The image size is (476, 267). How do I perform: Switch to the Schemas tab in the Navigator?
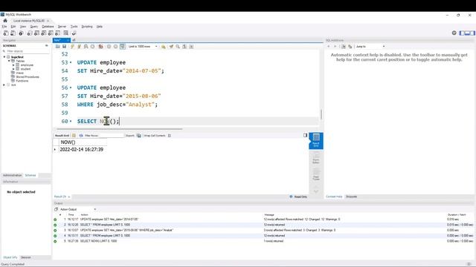click(30, 175)
